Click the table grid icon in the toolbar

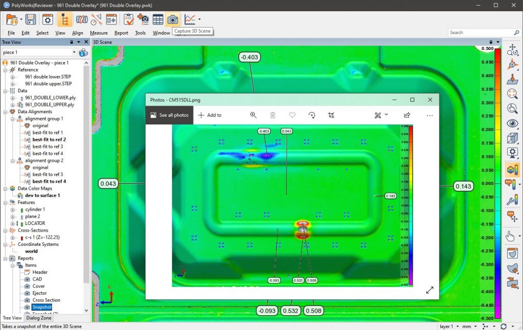157,19
